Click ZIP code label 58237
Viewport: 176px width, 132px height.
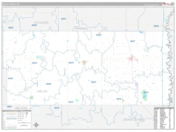coord(133,41)
